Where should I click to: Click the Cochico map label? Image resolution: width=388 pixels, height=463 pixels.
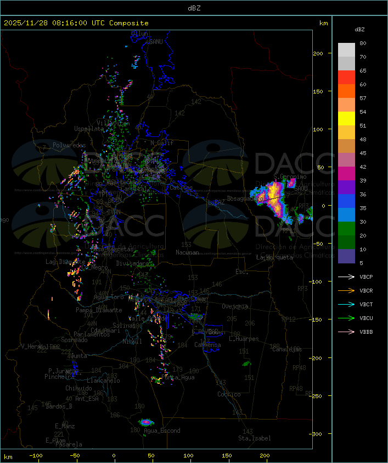point(229,394)
